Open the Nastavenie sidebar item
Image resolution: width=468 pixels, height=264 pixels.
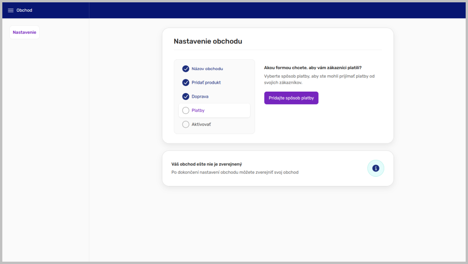[x=24, y=32]
